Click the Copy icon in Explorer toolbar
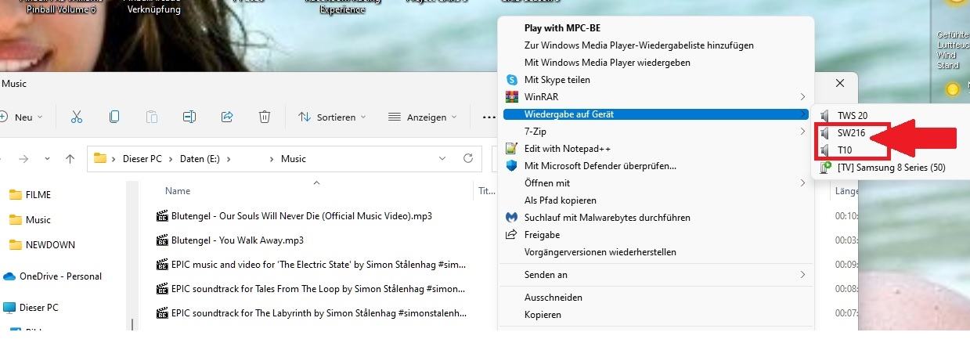The image size is (970, 343). click(x=114, y=117)
